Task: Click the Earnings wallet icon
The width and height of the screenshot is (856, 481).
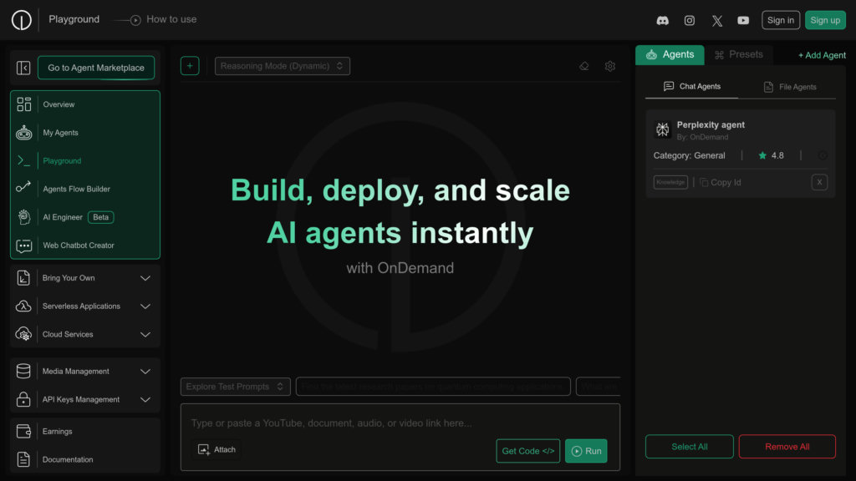Action: coord(23,432)
